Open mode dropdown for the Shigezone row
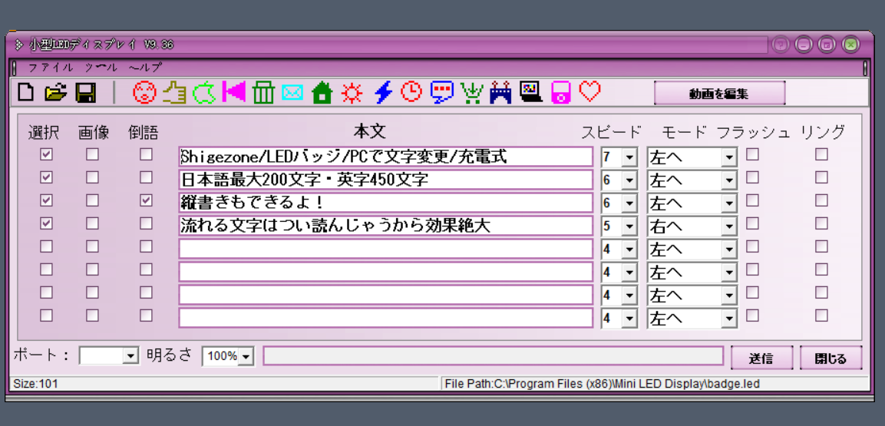Screen dimensions: 885x426 729,157
